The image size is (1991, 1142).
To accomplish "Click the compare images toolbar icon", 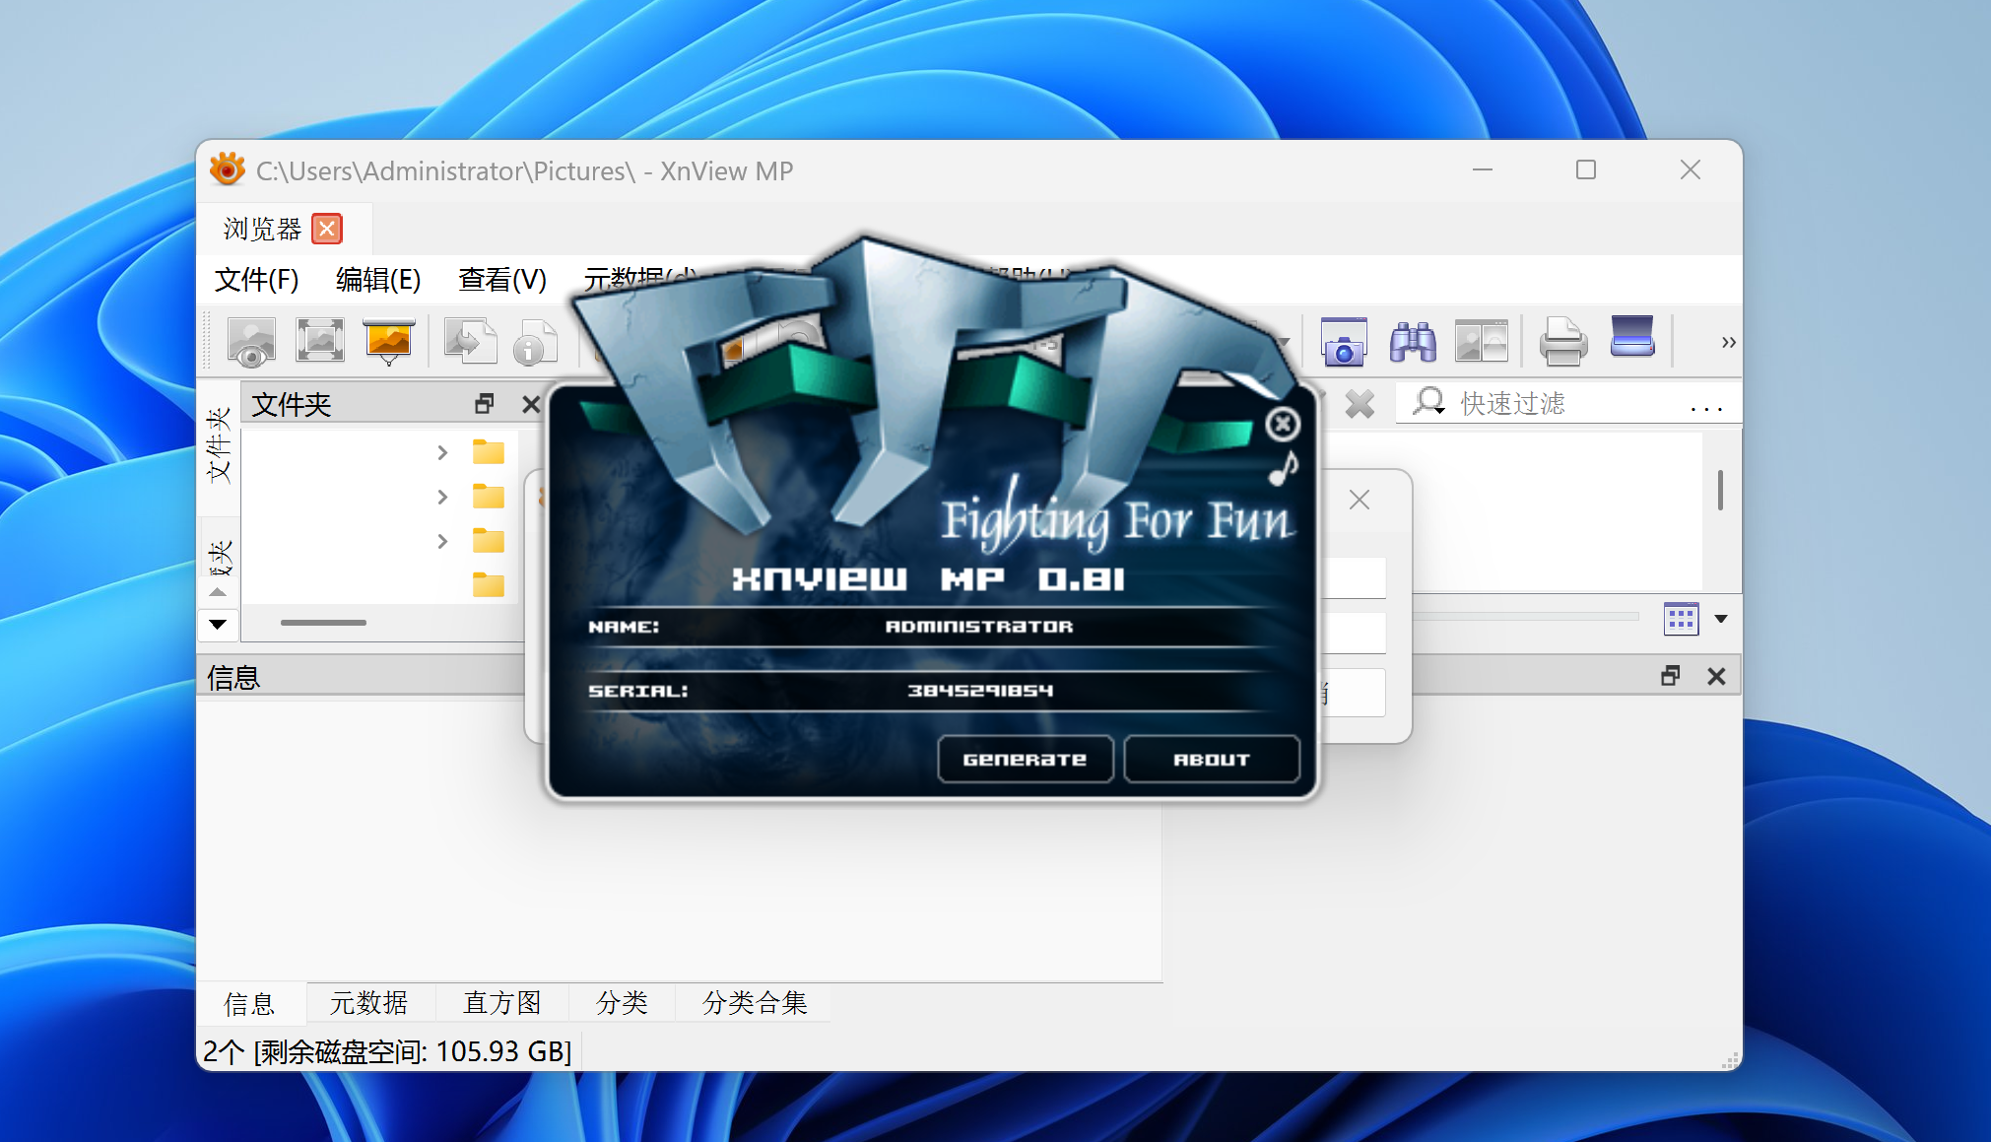I will point(1482,342).
